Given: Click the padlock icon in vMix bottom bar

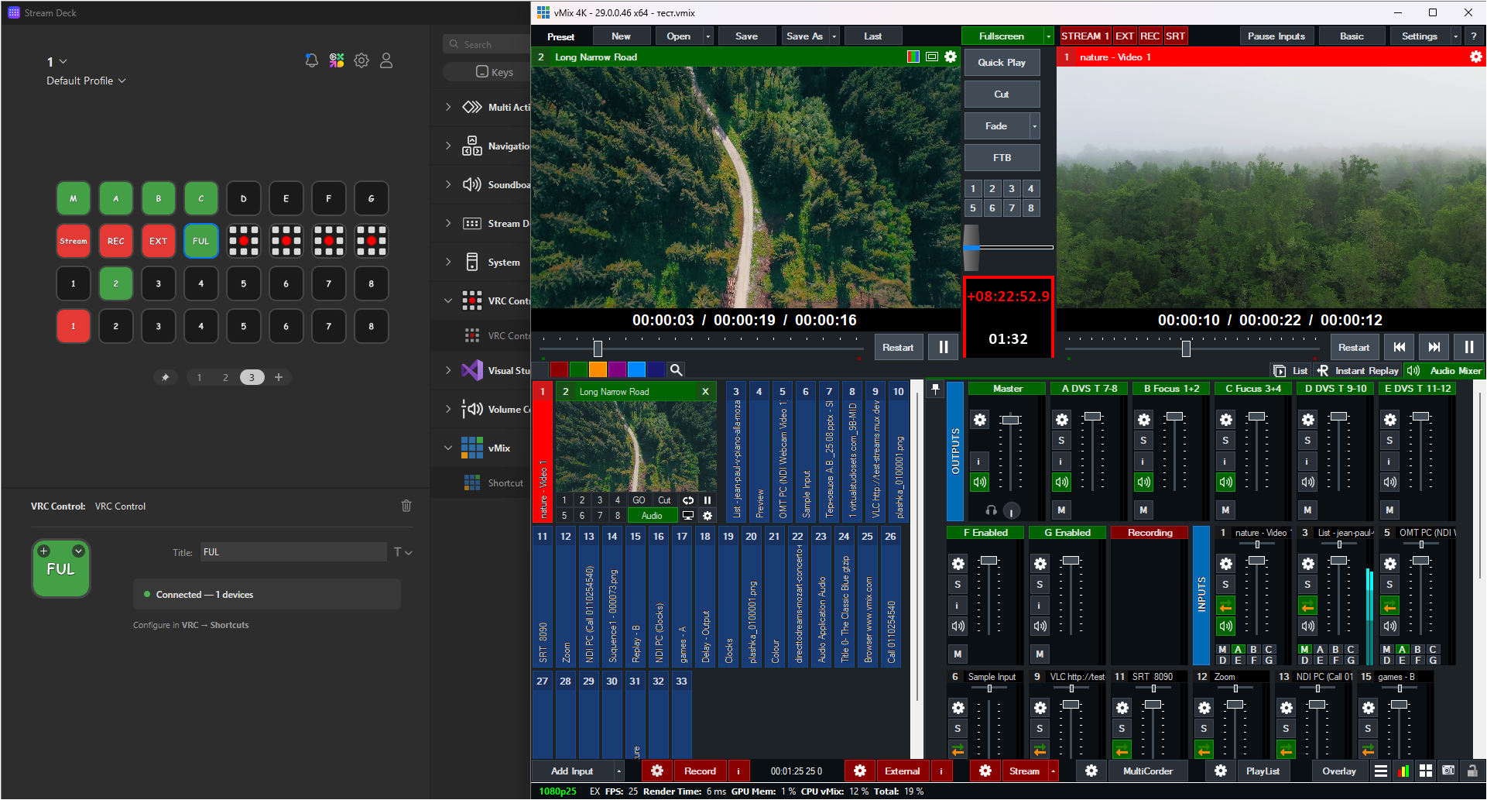Looking at the screenshot, I should click(1472, 771).
